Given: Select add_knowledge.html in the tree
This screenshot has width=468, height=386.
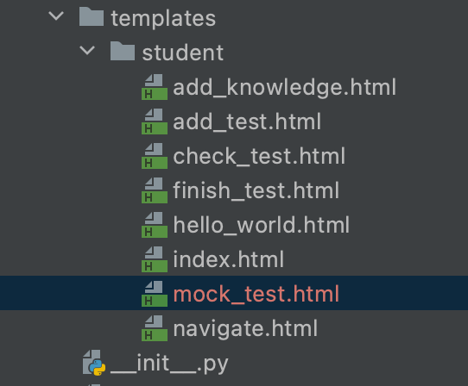Looking at the screenshot, I should (284, 87).
